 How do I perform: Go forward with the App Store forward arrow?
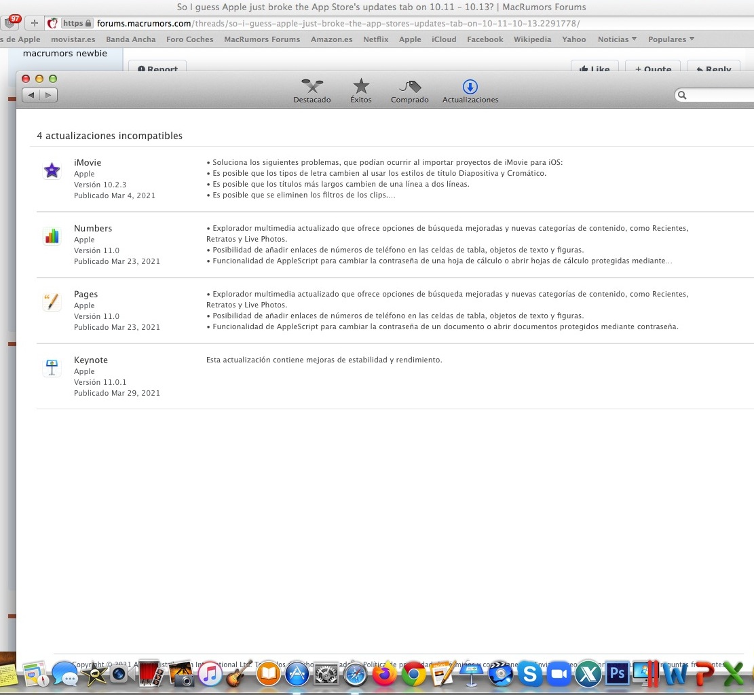click(x=48, y=95)
